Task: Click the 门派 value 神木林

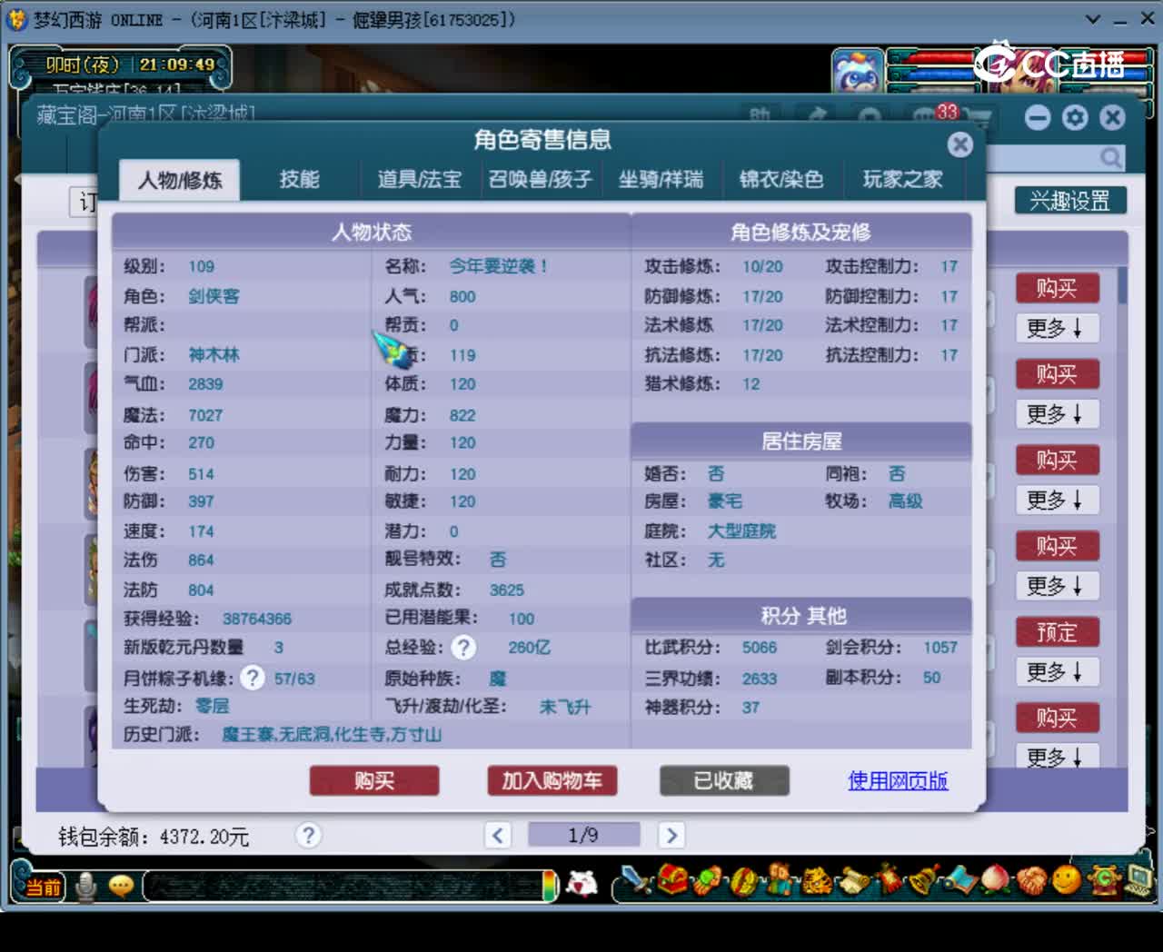Action: click(x=214, y=355)
